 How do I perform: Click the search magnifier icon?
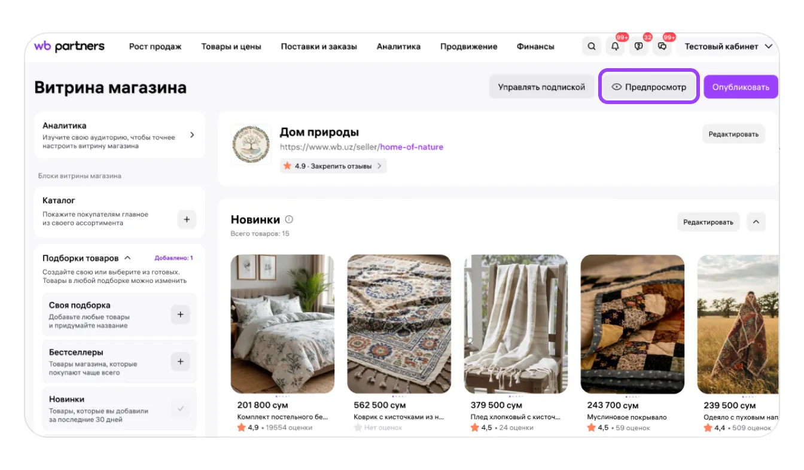(592, 47)
